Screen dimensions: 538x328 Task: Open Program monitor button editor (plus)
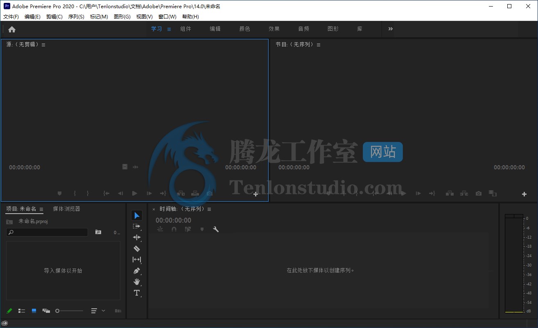(x=524, y=194)
